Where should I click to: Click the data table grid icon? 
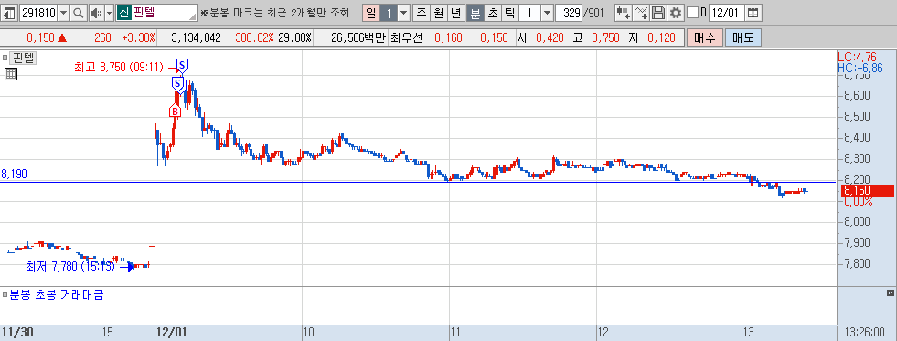(x=10, y=74)
